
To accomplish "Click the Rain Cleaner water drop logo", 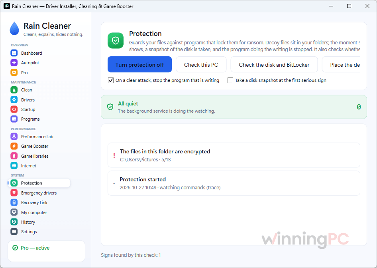I will pyautogui.click(x=14, y=28).
